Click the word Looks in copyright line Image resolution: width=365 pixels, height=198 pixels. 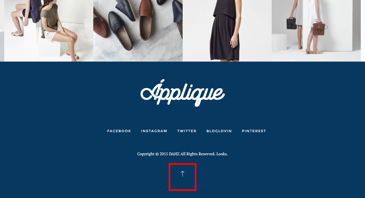point(222,154)
